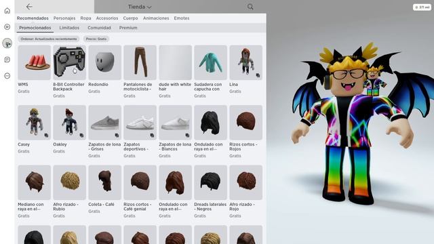Open the Discover play icon in sidebar
Image resolution: width=434 pixels, height=244 pixels.
[x=7, y=27]
